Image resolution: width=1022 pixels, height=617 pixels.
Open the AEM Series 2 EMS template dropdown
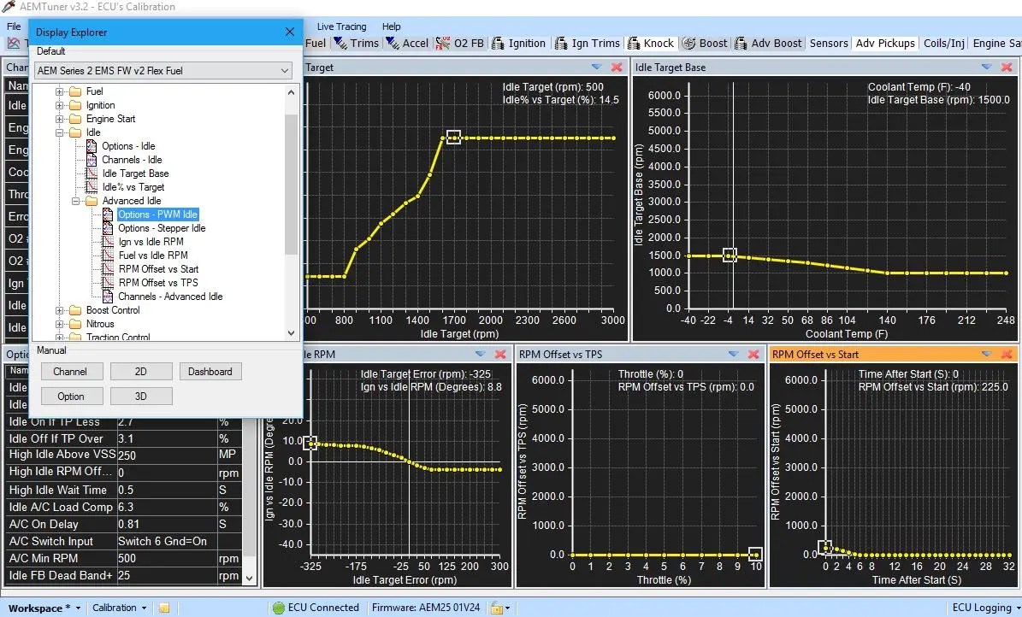pyautogui.click(x=285, y=71)
